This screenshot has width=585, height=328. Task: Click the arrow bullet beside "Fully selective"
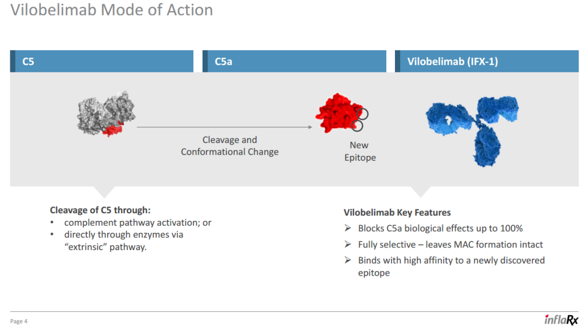(348, 245)
